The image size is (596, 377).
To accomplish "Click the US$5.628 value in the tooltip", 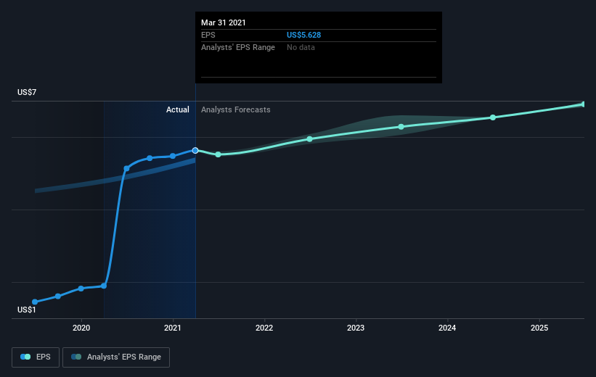I will [x=303, y=35].
